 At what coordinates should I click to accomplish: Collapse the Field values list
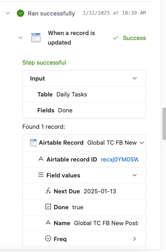pos(135,175)
